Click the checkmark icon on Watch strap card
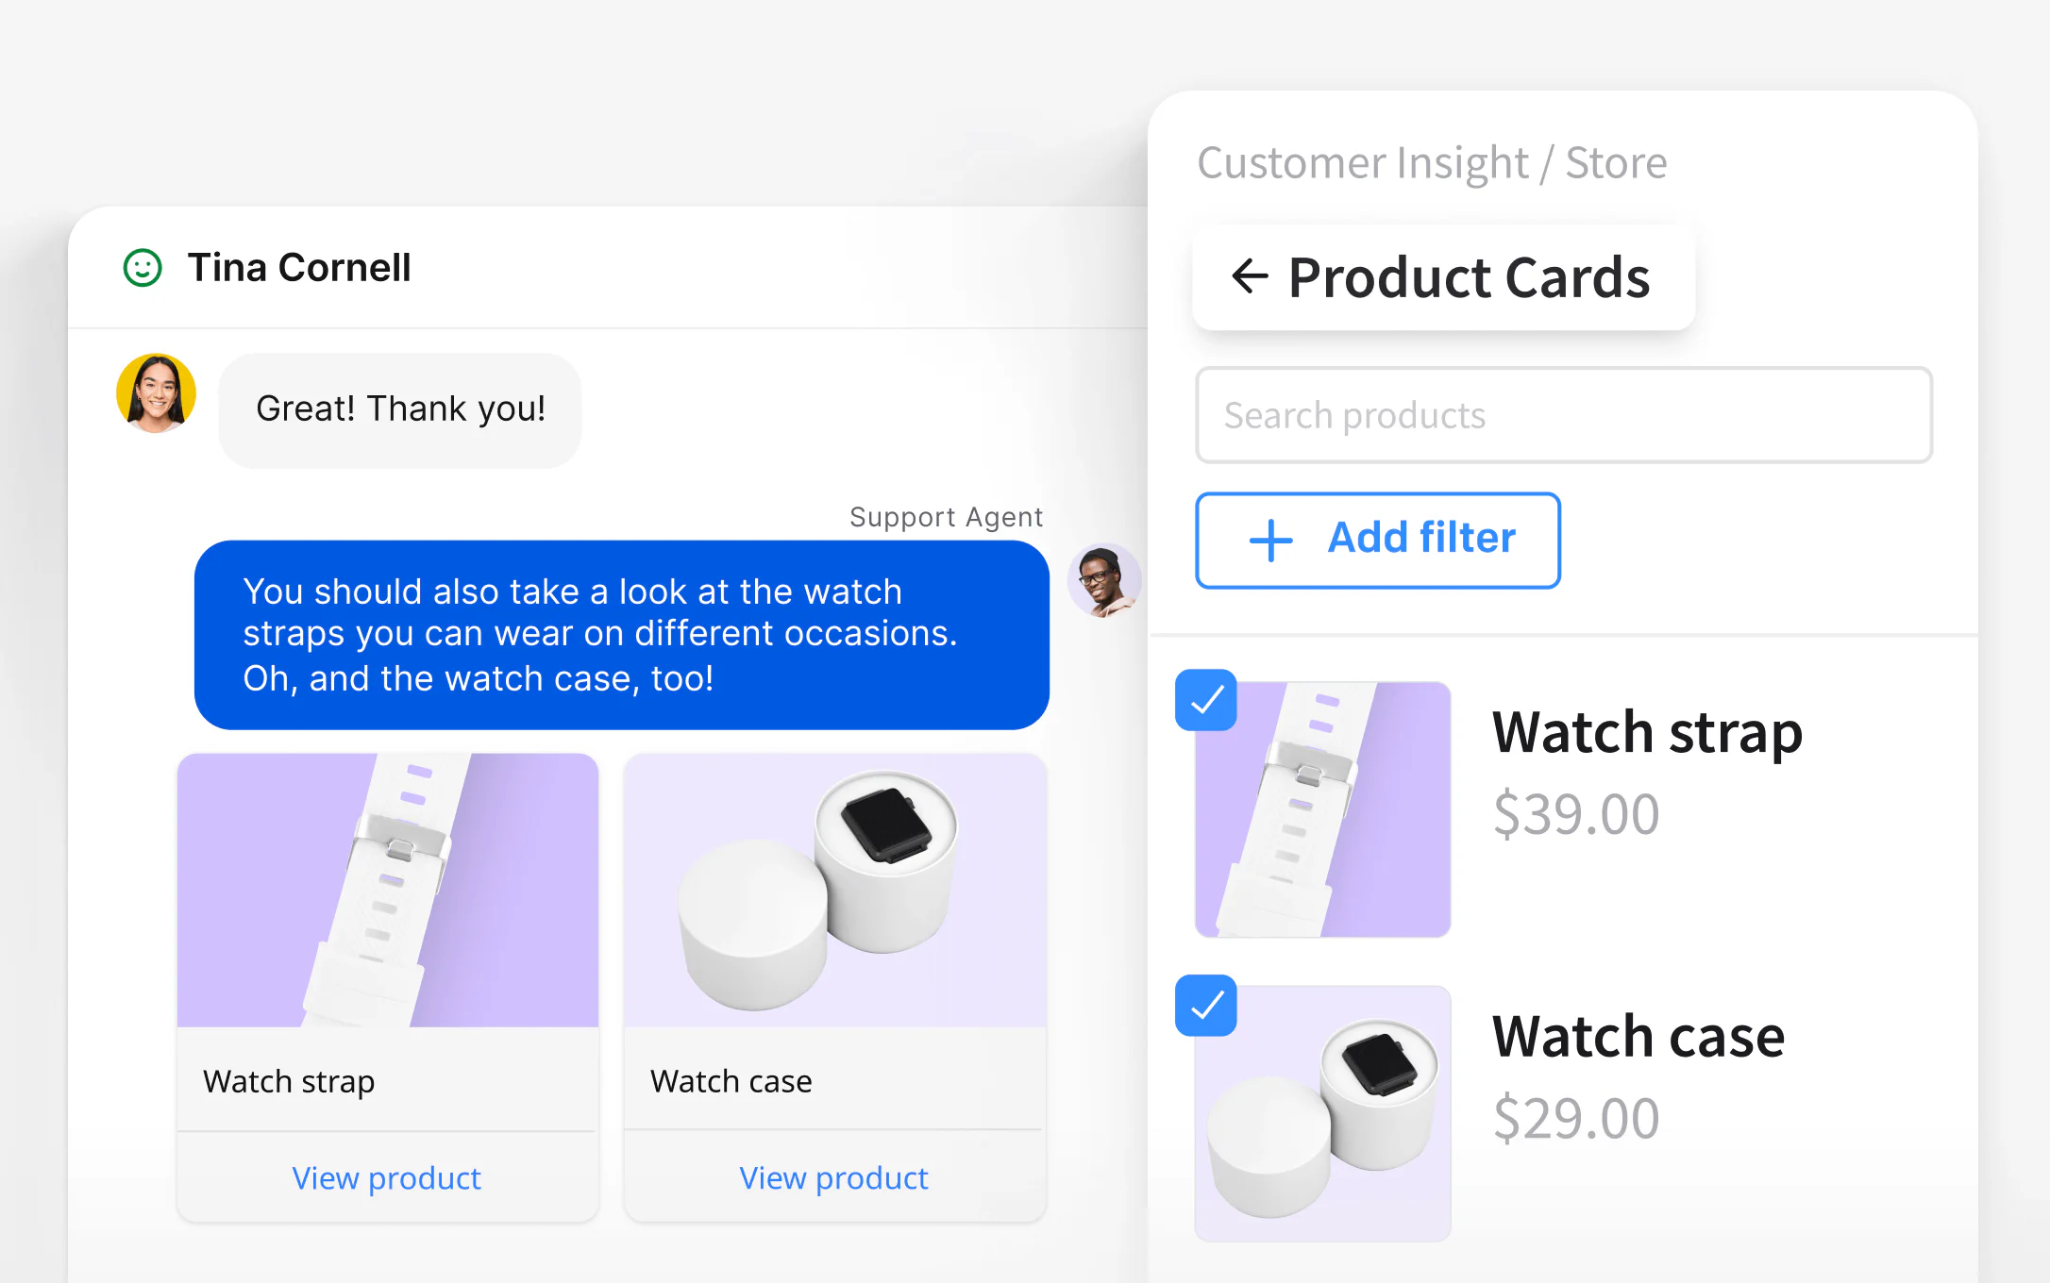 1205,700
